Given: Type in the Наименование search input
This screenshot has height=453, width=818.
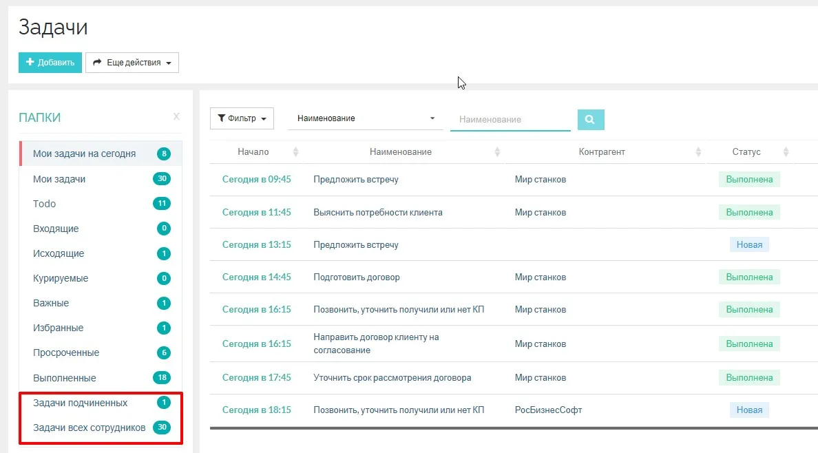Looking at the screenshot, I should [510, 120].
